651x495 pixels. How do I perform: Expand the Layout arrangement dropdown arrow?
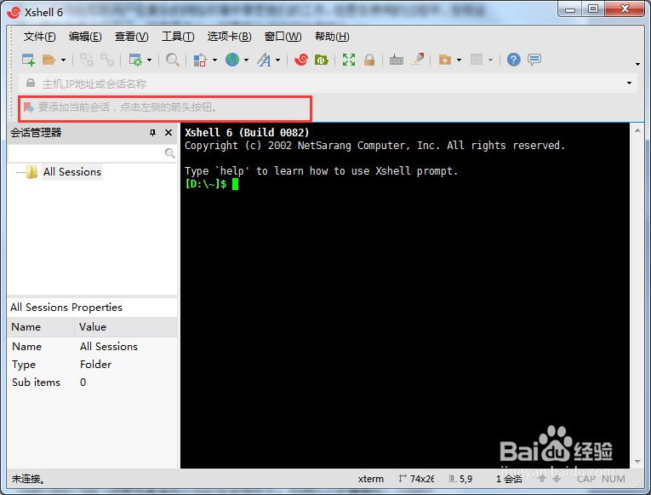coord(490,60)
